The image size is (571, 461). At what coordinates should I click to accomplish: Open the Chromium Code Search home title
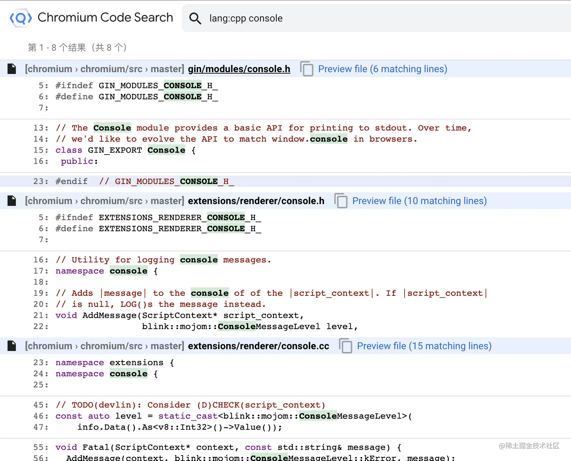click(x=105, y=17)
